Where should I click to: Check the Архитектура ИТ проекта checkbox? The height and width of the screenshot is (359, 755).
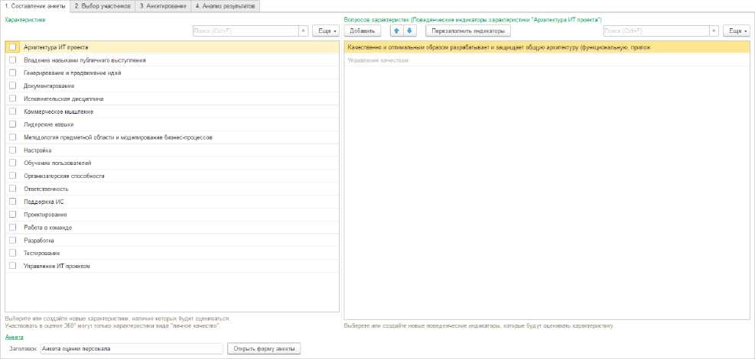point(12,47)
